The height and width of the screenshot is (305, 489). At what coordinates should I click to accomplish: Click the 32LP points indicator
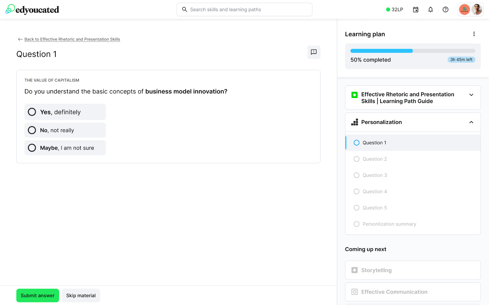tap(394, 10)
